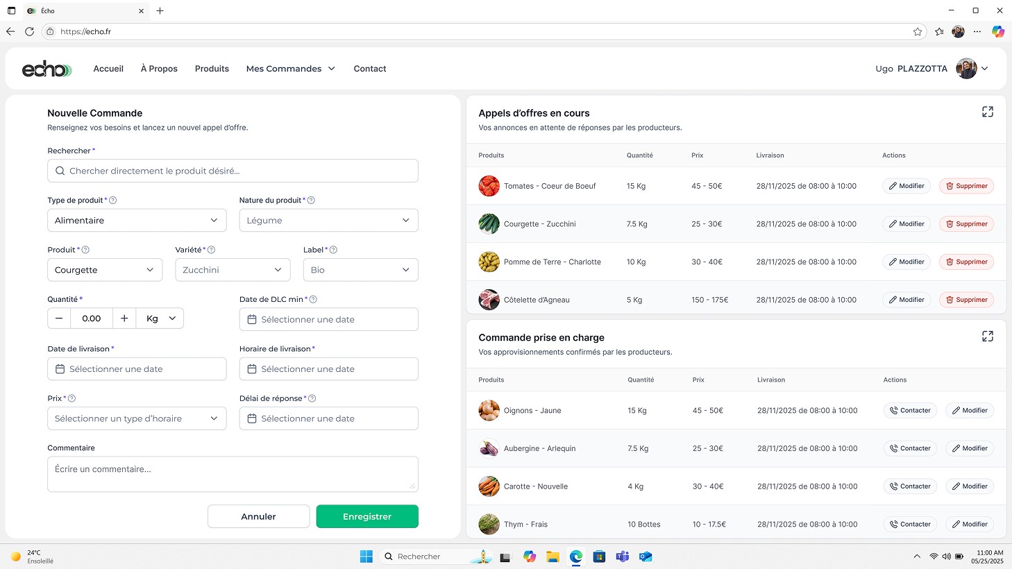Screen dimensions: 1012x569
Task: Click the Date de livraison date field
Action: (137, 369)
